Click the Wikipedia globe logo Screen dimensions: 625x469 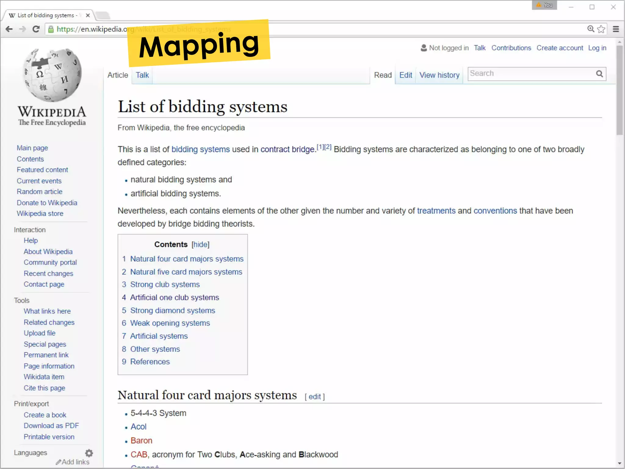52,75
